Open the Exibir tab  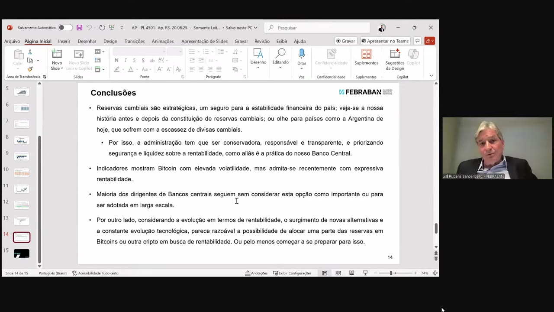click(x=282, y=41)
